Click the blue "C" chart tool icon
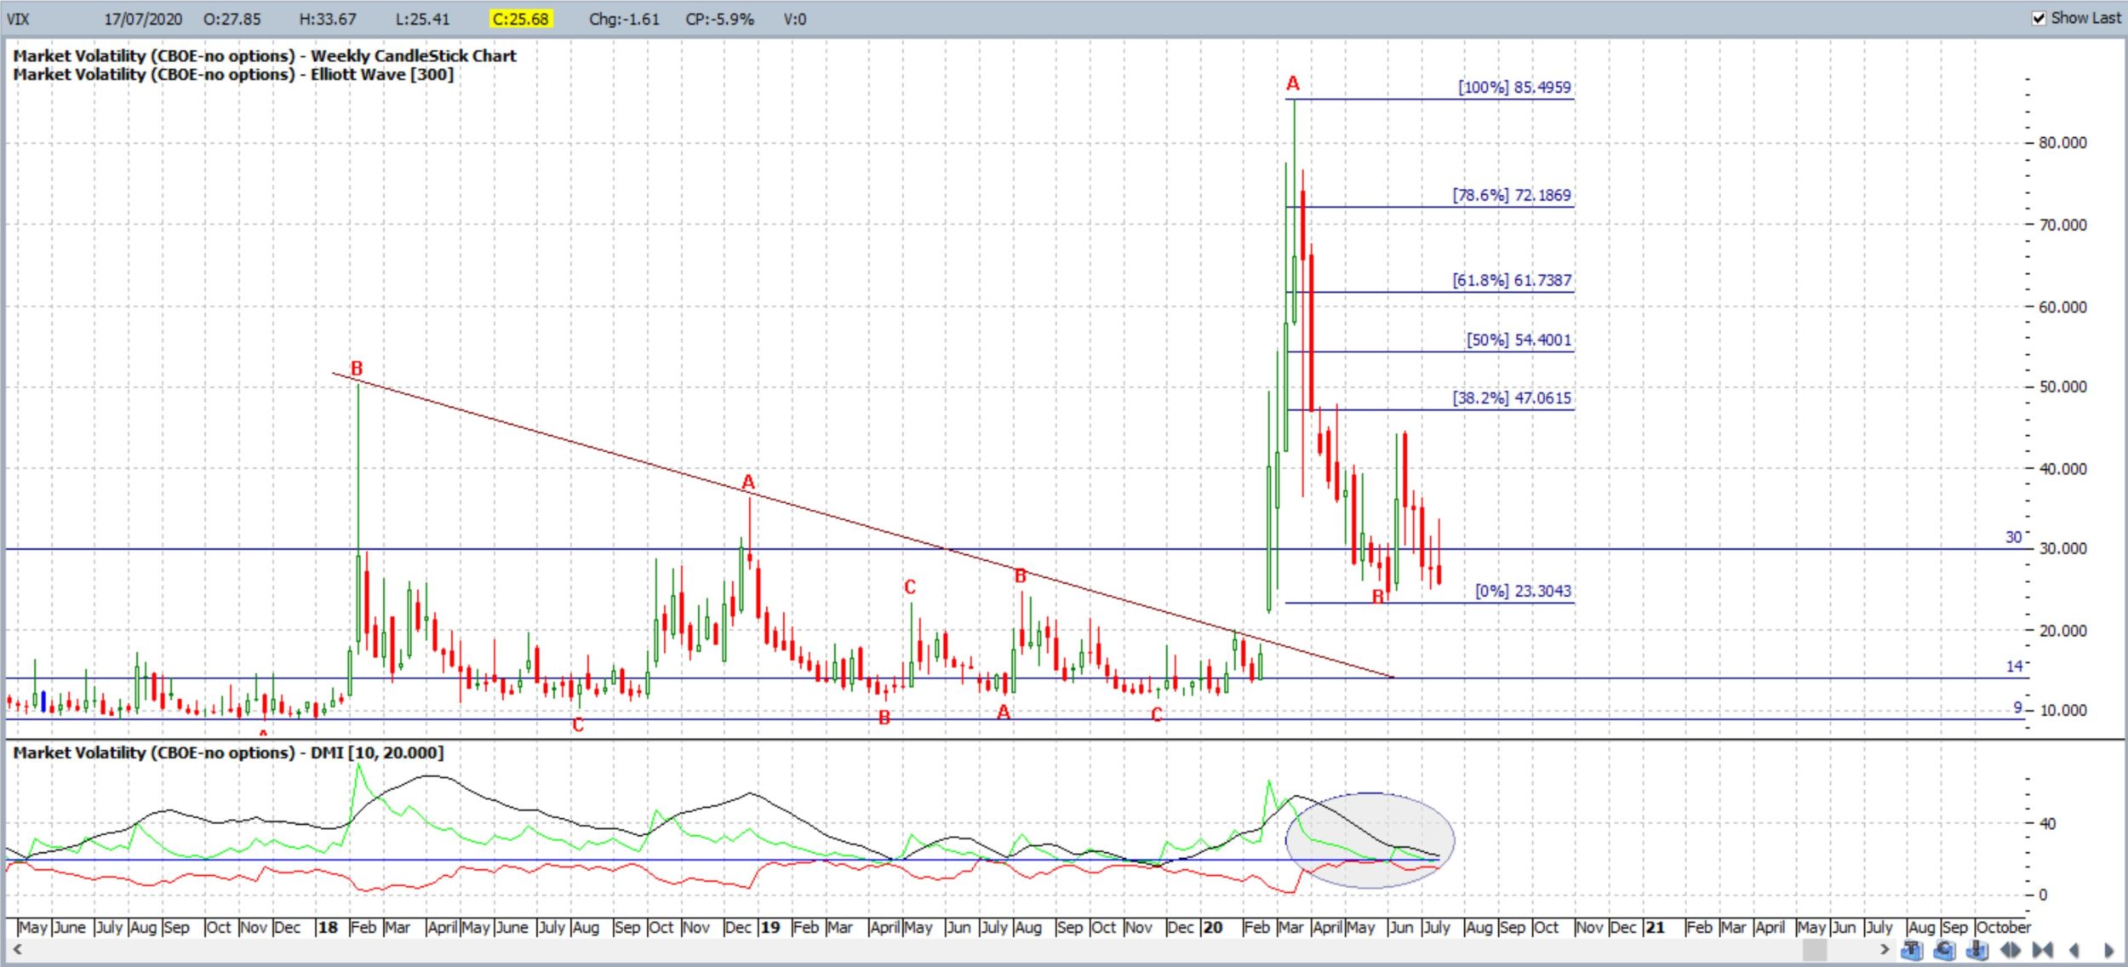The height and width of the screenshot is (967, 2128). tap(1944, 950)
